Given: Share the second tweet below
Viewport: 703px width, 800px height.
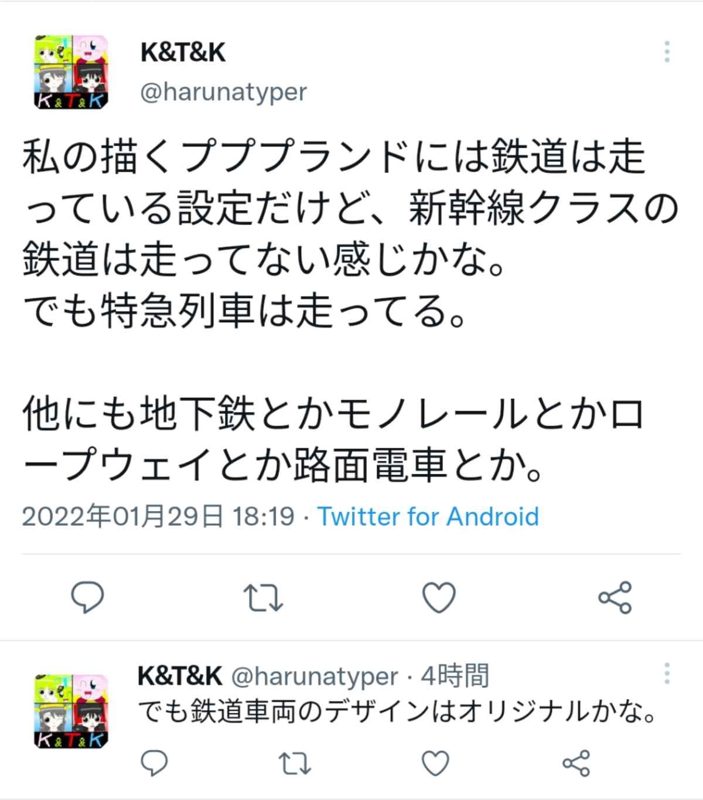Looking at the screenshot, I should (x=576, y=763).
